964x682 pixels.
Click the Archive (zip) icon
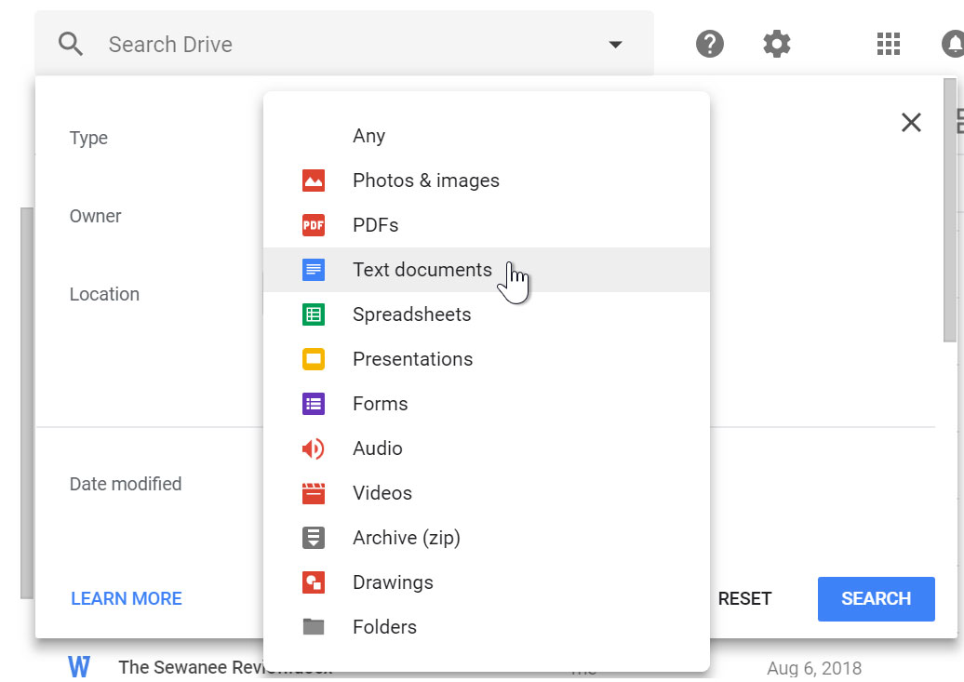[315, 537]
